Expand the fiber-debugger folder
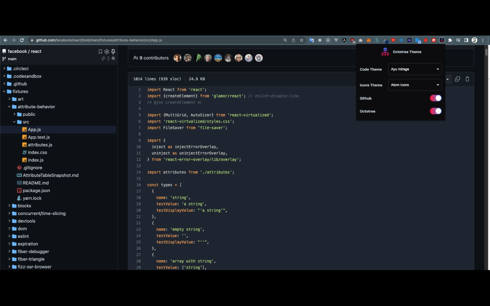 pyautogui.click(x=9, y=252)
